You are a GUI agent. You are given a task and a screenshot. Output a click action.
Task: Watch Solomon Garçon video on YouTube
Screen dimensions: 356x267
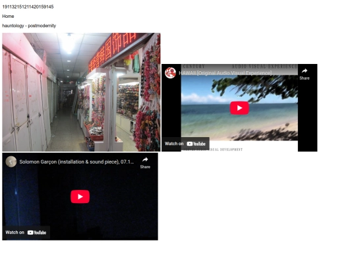point(26,233)
